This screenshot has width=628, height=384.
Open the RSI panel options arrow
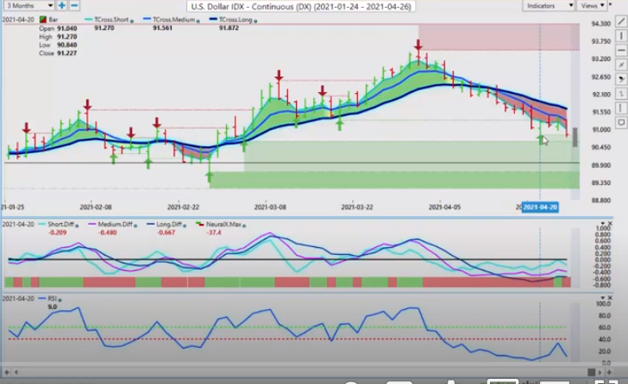pos(603,298)
